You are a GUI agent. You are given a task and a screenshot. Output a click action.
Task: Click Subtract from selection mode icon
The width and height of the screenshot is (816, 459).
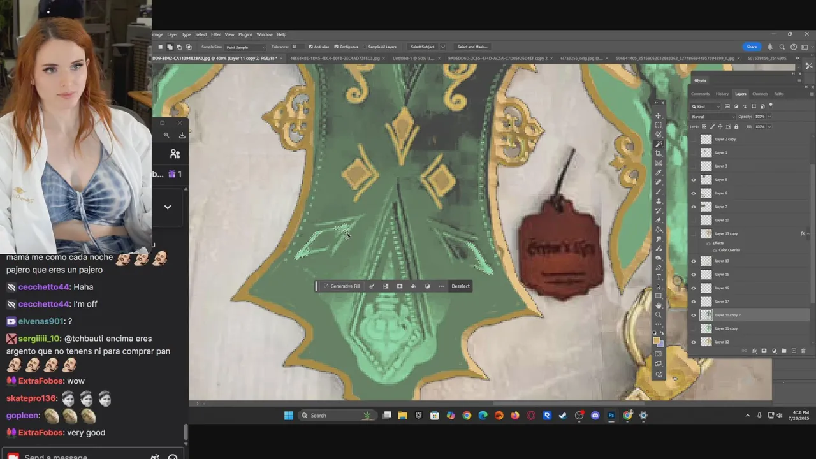point(179,47)
